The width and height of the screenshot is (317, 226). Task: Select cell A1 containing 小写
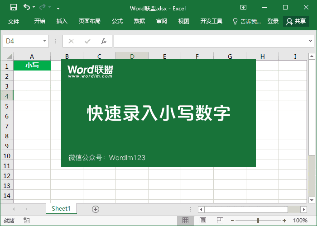click(x=32, y=66)
